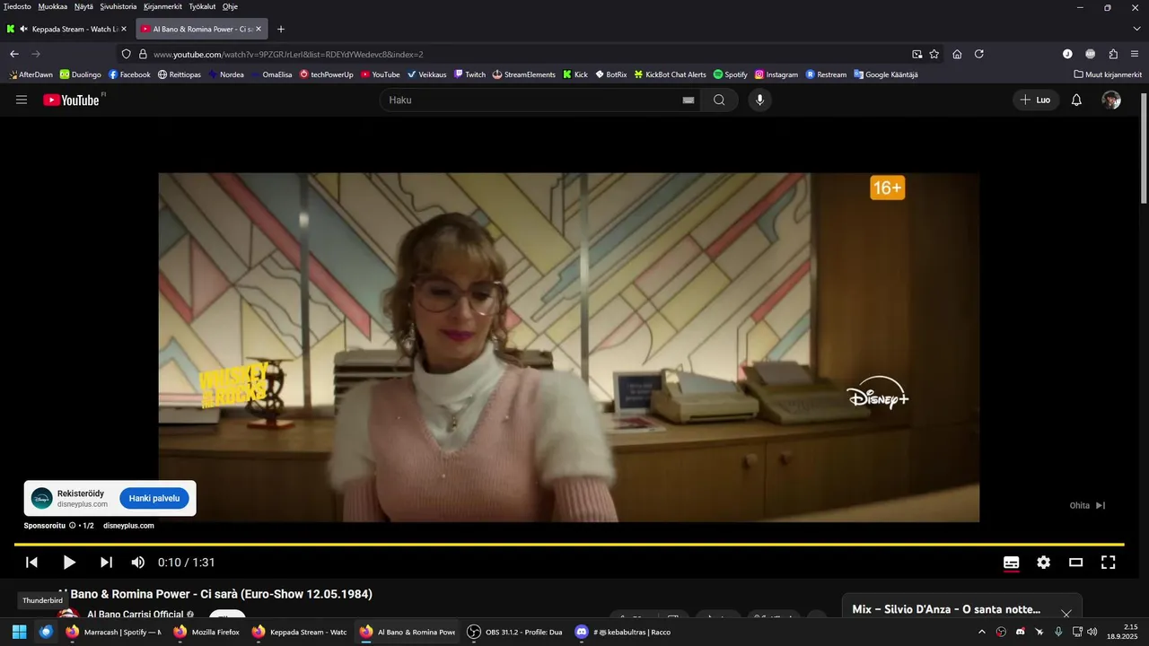Open YouTube notifications bell
1149x646 pixels.
click(x=1076, y=100)
